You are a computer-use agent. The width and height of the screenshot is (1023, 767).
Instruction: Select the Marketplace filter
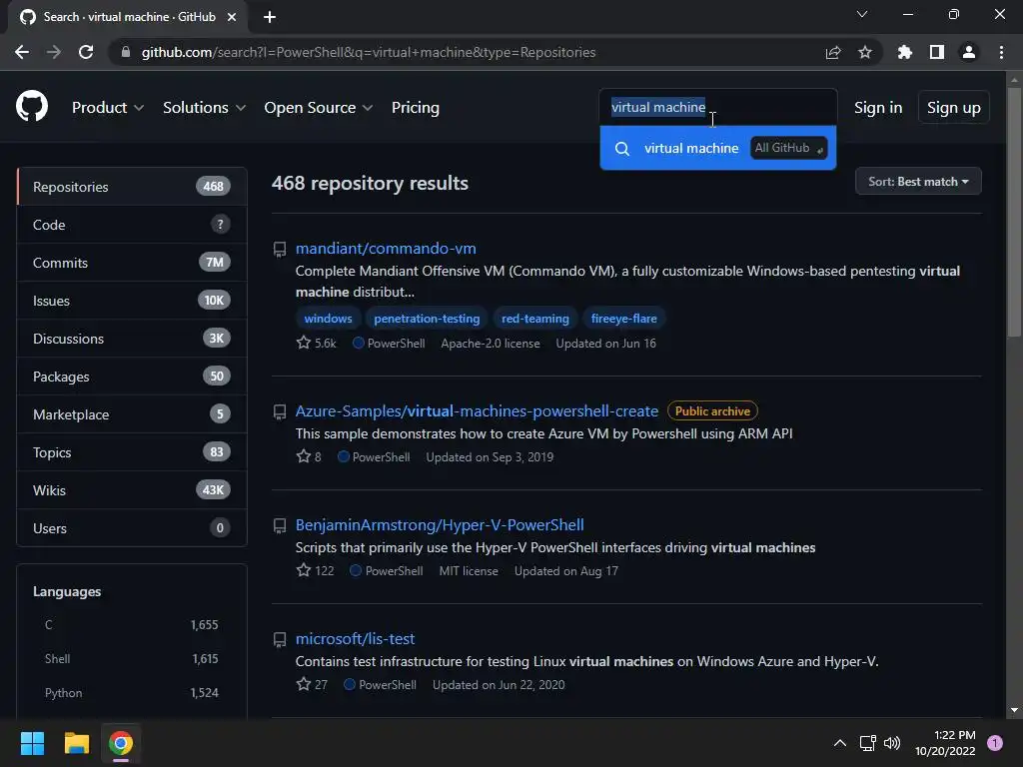coord(132,414)
